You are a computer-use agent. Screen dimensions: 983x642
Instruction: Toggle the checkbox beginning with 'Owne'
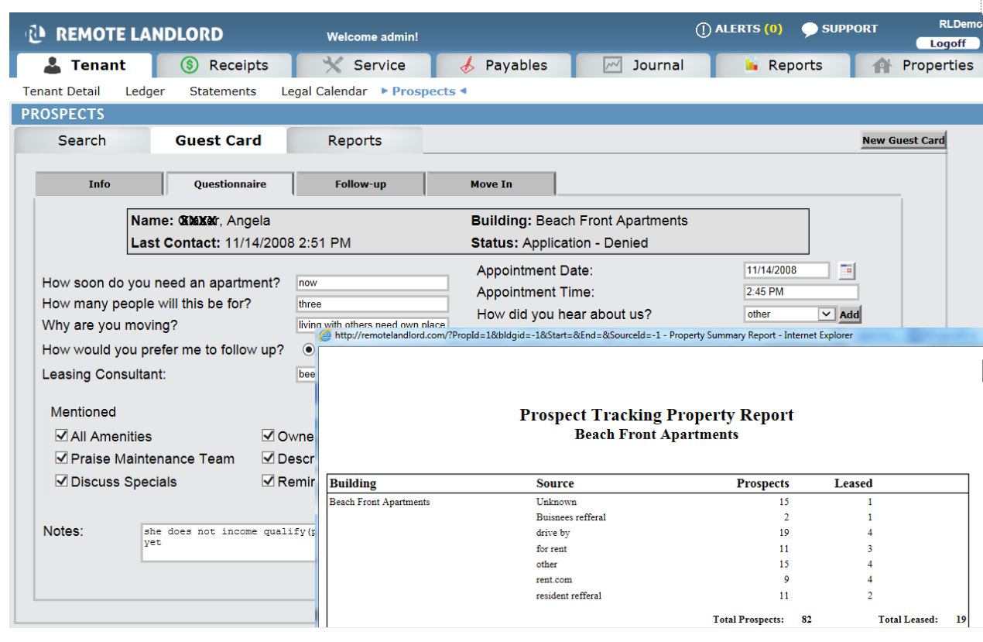tap(269, 437)
